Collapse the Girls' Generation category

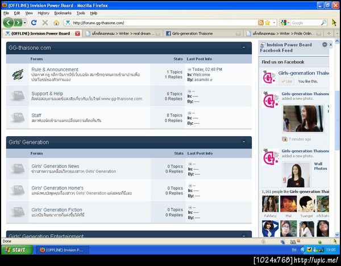coord(244,141)
